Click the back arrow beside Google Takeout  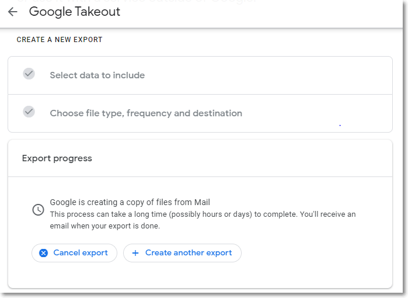(12, 12)
